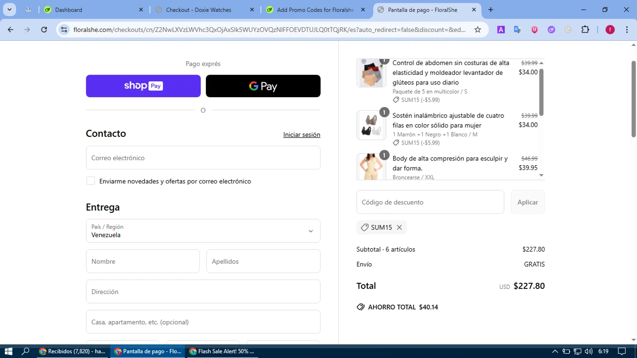The width and height of the screenshot is (637, 358).
Task: Click the taskbar volume icon
Action: click(x=588, y=351)
